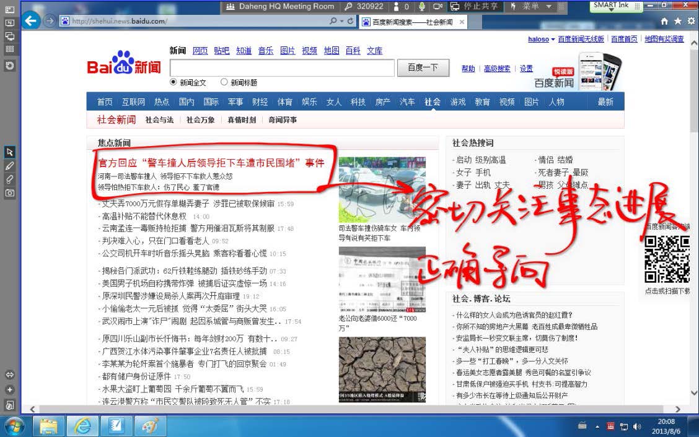Viewport: 699px width, 437px height.
Task: Open browser tools gear icon
Action: click(x=691, y=21)
